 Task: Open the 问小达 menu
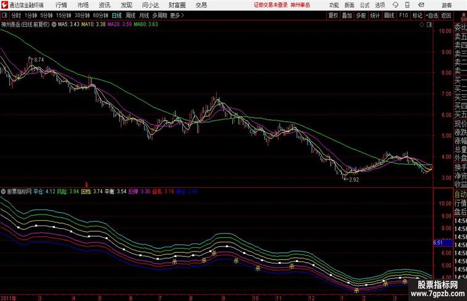click(150, 5)
